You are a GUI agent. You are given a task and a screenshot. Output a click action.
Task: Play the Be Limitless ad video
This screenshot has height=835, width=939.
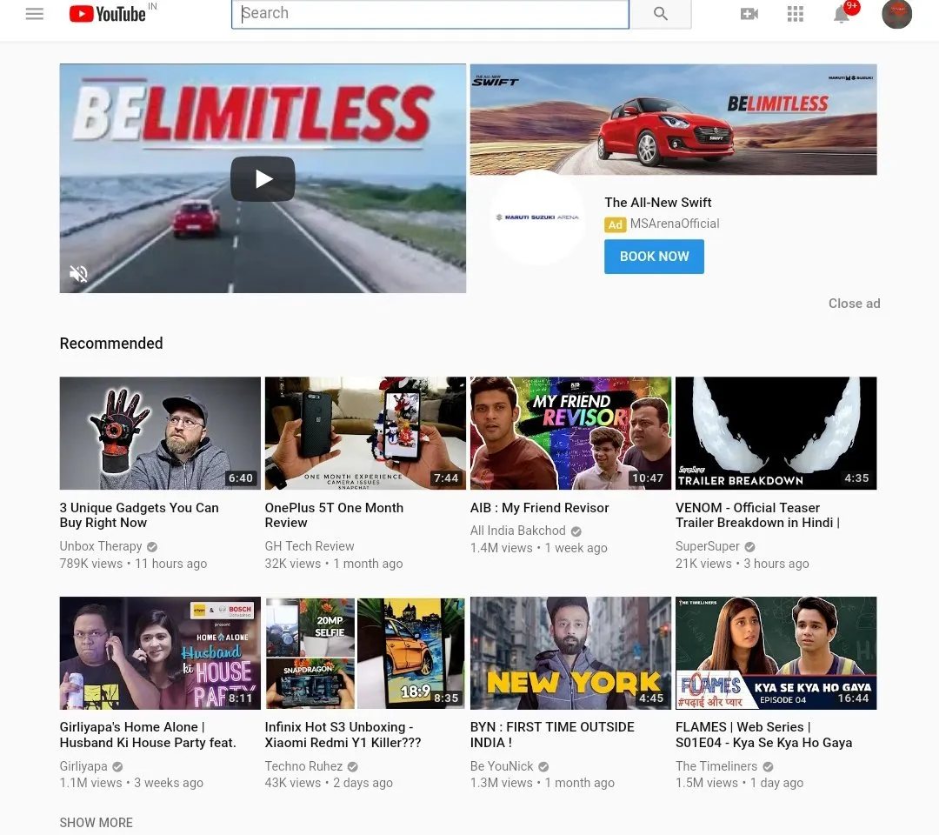(263, 178)
